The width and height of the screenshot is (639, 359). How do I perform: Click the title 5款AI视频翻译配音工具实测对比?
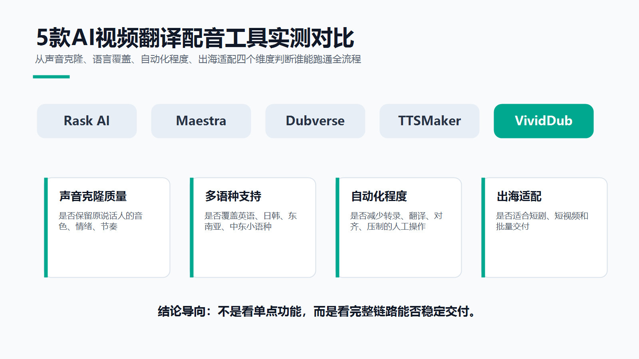(x=195, y=38)
